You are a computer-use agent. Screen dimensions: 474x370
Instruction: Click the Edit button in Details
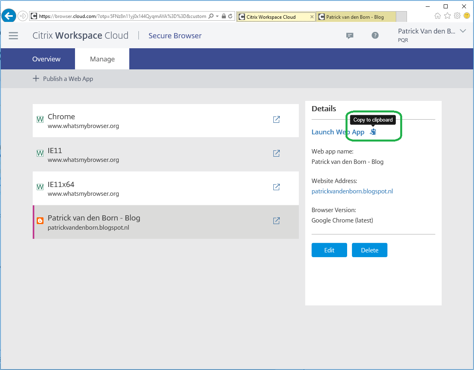[329, 250]
